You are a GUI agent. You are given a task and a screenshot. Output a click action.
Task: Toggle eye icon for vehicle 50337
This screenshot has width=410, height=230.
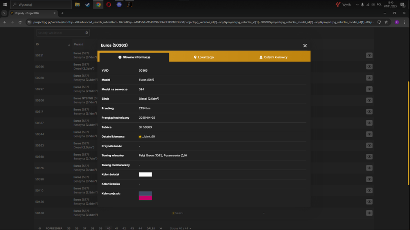click(369, 123)
